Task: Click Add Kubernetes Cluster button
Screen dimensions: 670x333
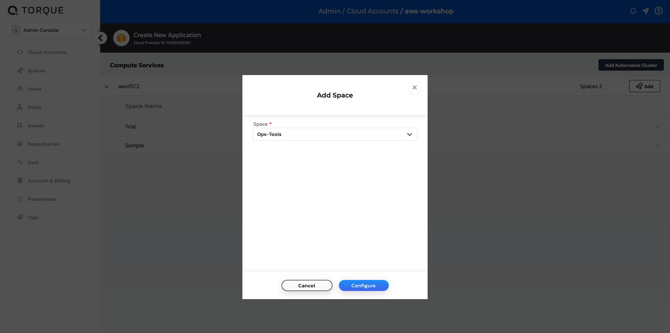Action: [x=631, y=65]
